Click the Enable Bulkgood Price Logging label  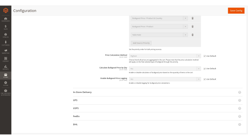pyautogui.click(x=114, y=78)
